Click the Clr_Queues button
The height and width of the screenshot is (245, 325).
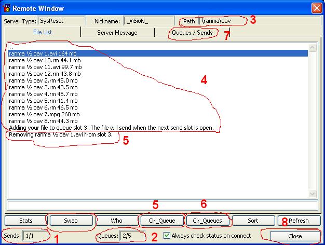[x=207, y=221]
